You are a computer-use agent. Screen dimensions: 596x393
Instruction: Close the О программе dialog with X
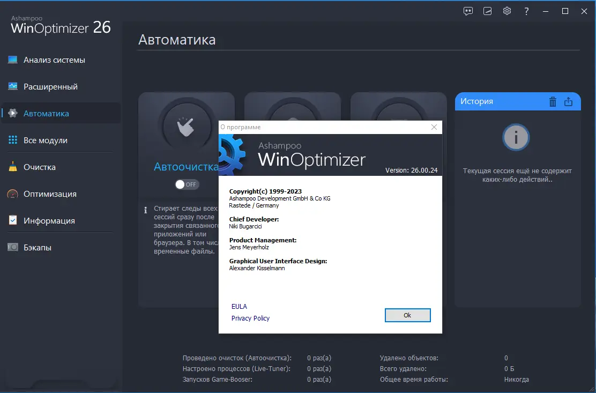[x=434, y=127]
